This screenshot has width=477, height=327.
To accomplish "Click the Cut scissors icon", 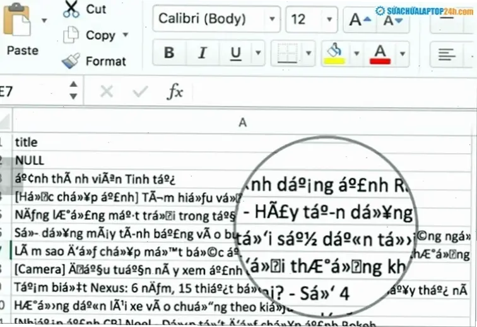I will click(x=71, y=9).
